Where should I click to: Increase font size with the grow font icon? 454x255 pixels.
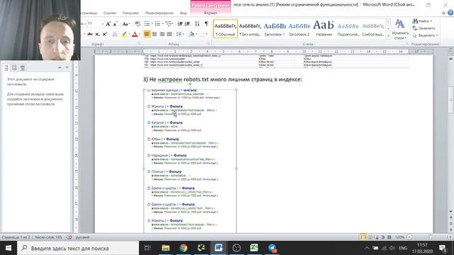coord(108,24)
